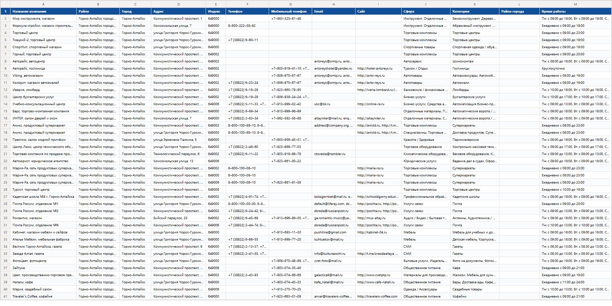Select column A header letter

(x=43, y=4)
